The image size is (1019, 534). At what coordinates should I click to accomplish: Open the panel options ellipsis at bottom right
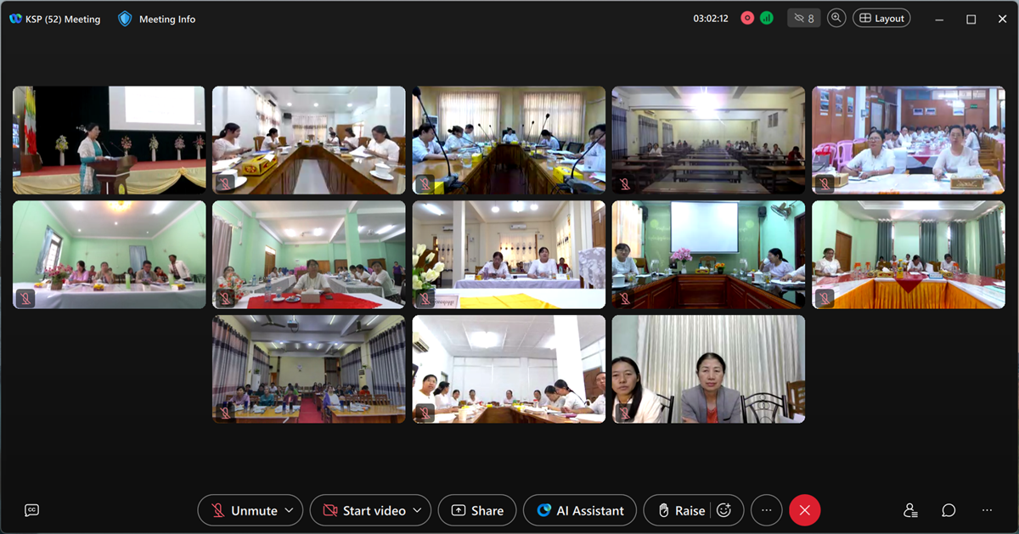(987, 510)
